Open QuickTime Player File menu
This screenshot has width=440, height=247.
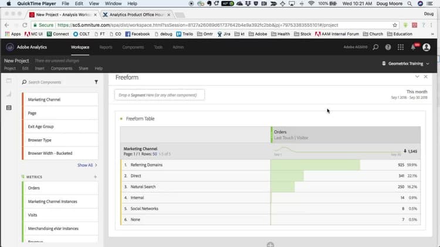65,4
